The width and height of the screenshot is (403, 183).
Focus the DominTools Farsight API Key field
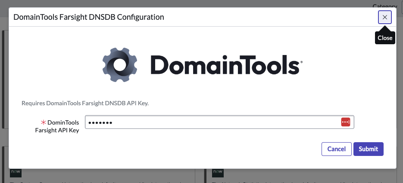(211, 122)
